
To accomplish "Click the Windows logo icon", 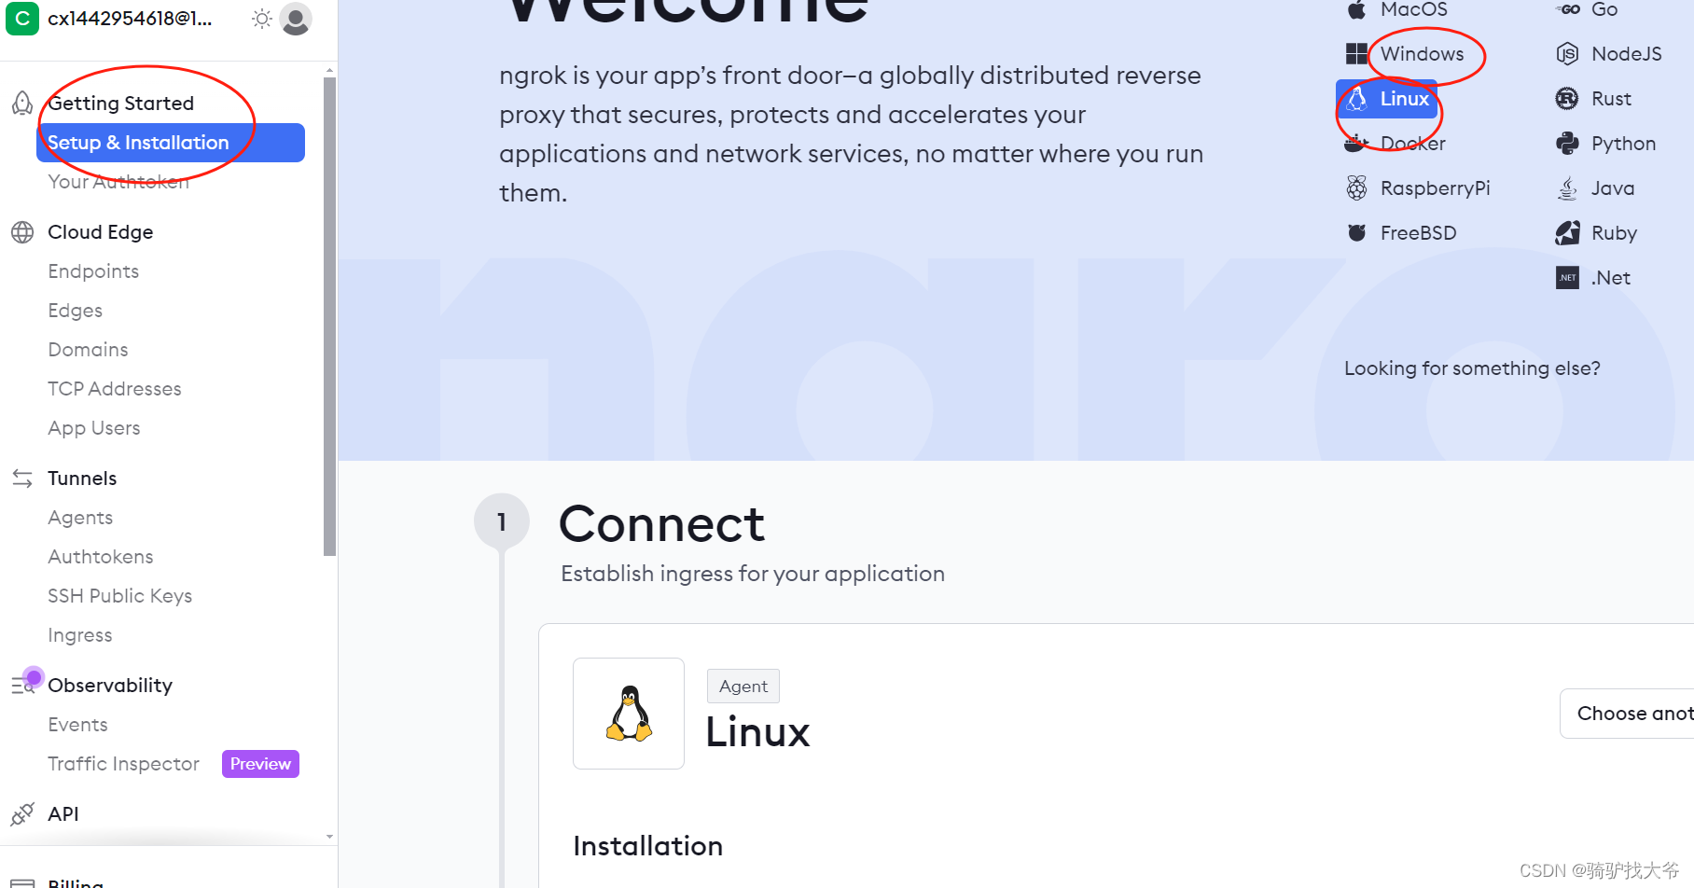I will pyautogui.click(x=1357, y=54).
